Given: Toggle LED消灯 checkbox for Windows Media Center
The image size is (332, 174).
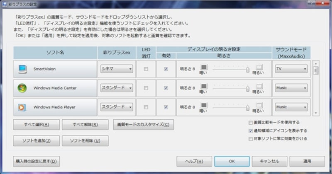Looking at the screenshot, I should (146, 88).
